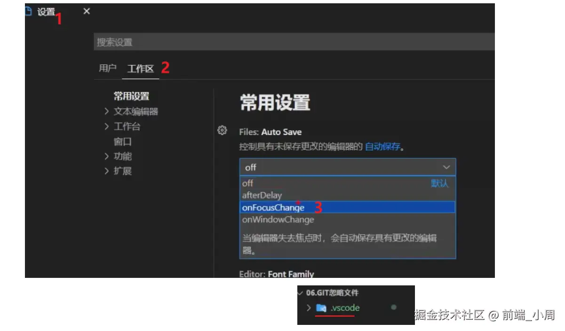Open the Auto Save dropdown showing off
The height and width of the screenshot is (331, 565).
point(348,167)
